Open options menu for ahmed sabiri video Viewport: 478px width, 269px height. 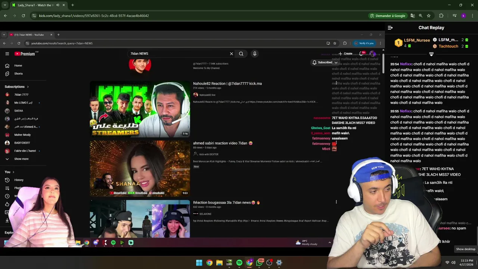coord(336,143)
